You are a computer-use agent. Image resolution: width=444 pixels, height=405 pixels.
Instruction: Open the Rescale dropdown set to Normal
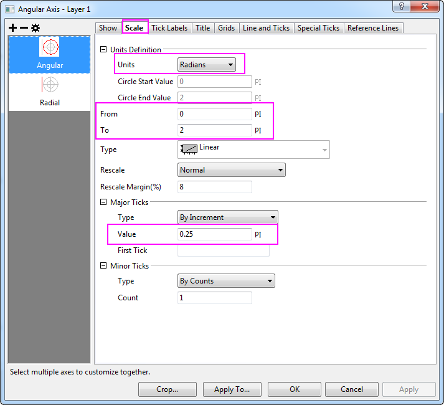[231, 170]
